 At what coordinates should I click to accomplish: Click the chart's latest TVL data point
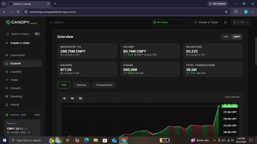(219, 106)
